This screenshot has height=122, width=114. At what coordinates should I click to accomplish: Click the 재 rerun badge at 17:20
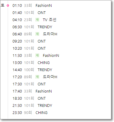click(x=37, y=77)
